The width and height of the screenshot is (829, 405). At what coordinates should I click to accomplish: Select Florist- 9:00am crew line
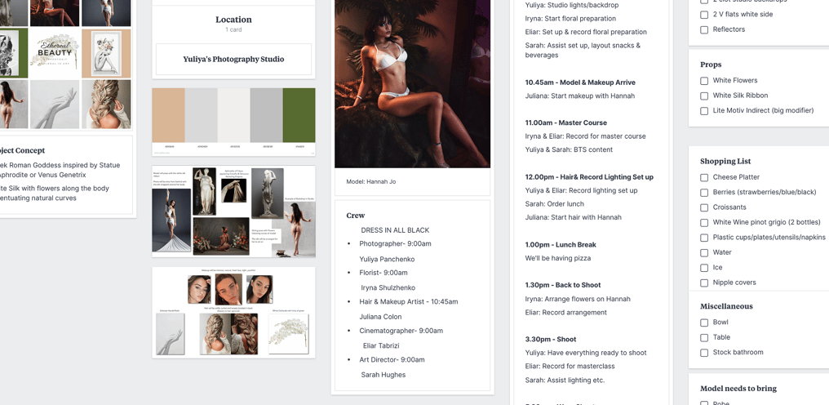pos(383,274)
